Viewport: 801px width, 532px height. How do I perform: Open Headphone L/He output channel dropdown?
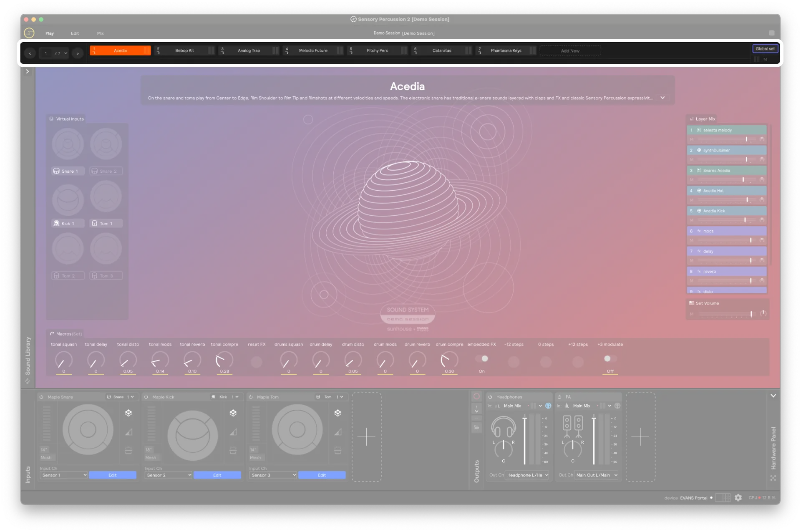[527, 475]
